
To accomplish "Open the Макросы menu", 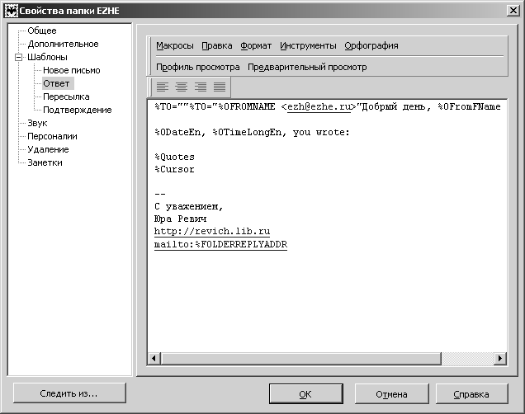I will click(x=175, y=45).
